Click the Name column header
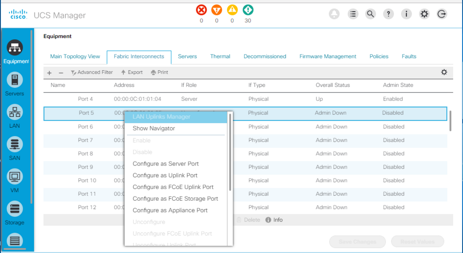This screenshot has width=463, height=253. tap(58, 85)
